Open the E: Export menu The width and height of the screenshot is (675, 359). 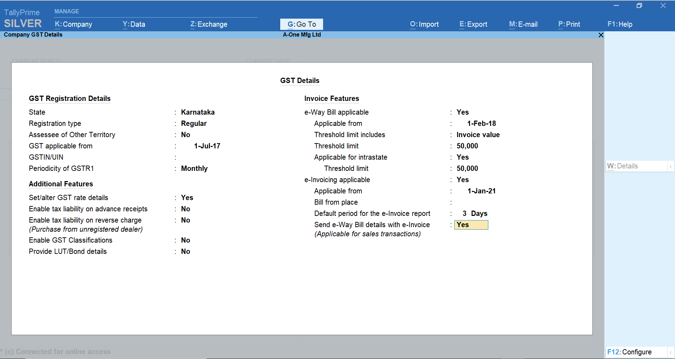click(473, 24)
